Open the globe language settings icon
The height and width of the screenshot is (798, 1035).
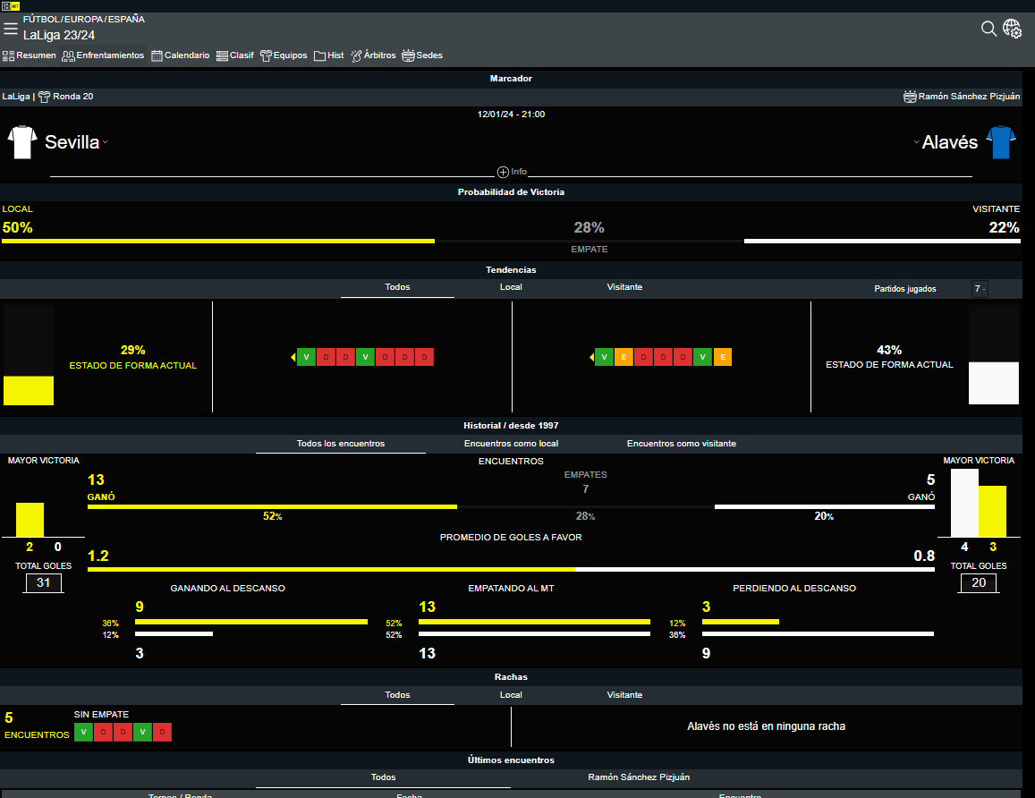(x=1013, y=29)
